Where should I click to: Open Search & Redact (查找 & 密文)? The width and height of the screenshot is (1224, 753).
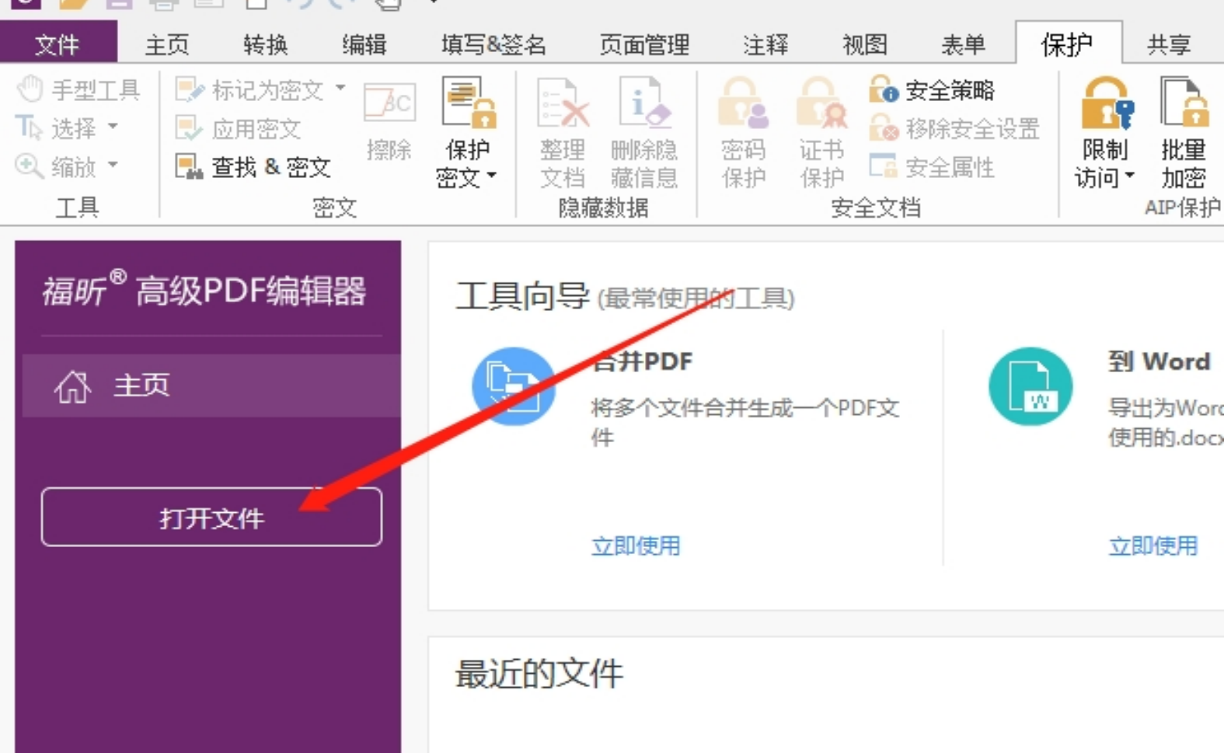(x=253, y=166)
